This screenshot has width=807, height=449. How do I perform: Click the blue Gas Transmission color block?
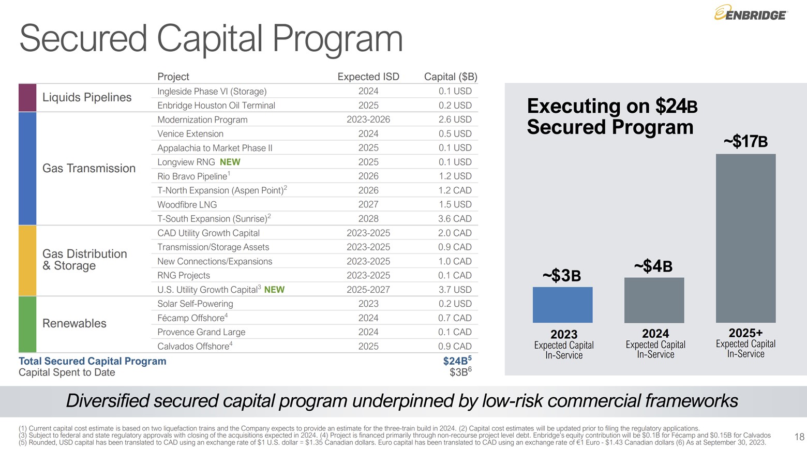27,168
